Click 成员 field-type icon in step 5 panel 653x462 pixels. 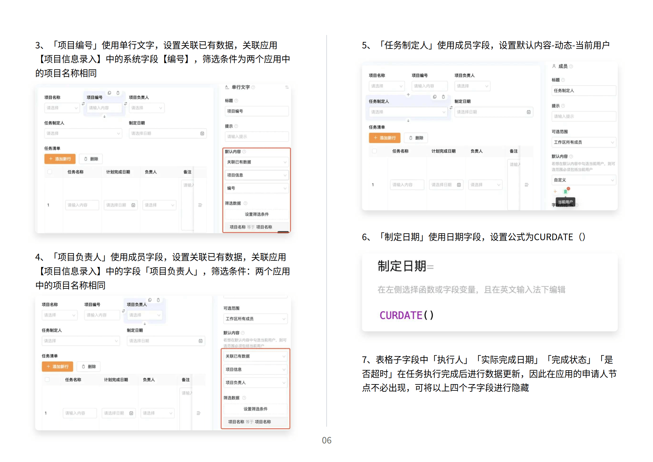pos(554,66)
